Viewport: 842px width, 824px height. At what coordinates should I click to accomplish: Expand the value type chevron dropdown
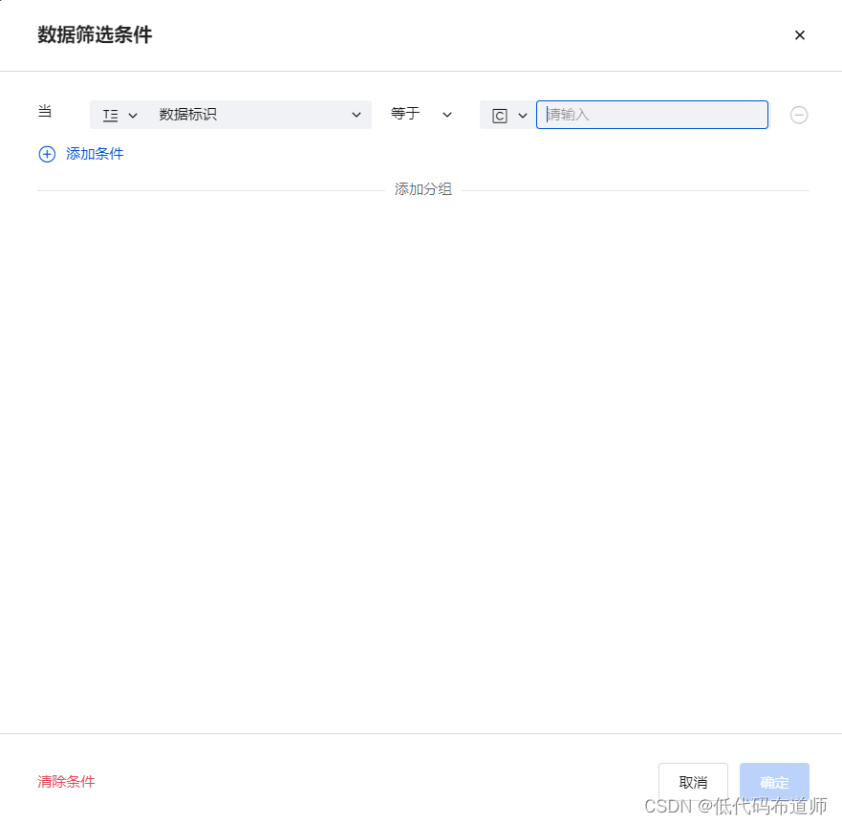[523, 115]
